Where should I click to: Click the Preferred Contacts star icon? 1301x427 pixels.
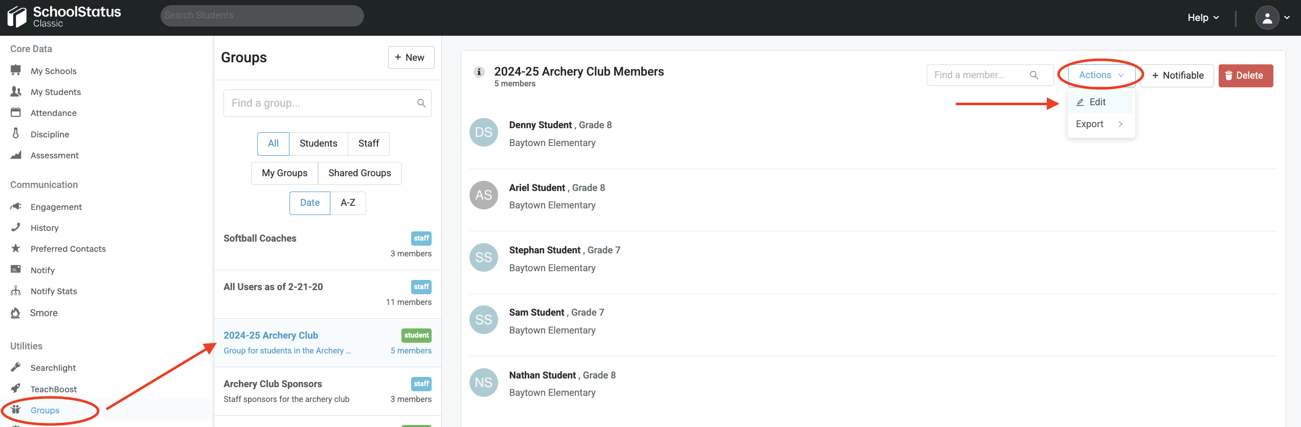click(16, 248)
